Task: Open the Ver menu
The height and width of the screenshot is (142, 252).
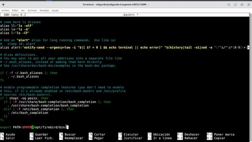Action: 23,11
